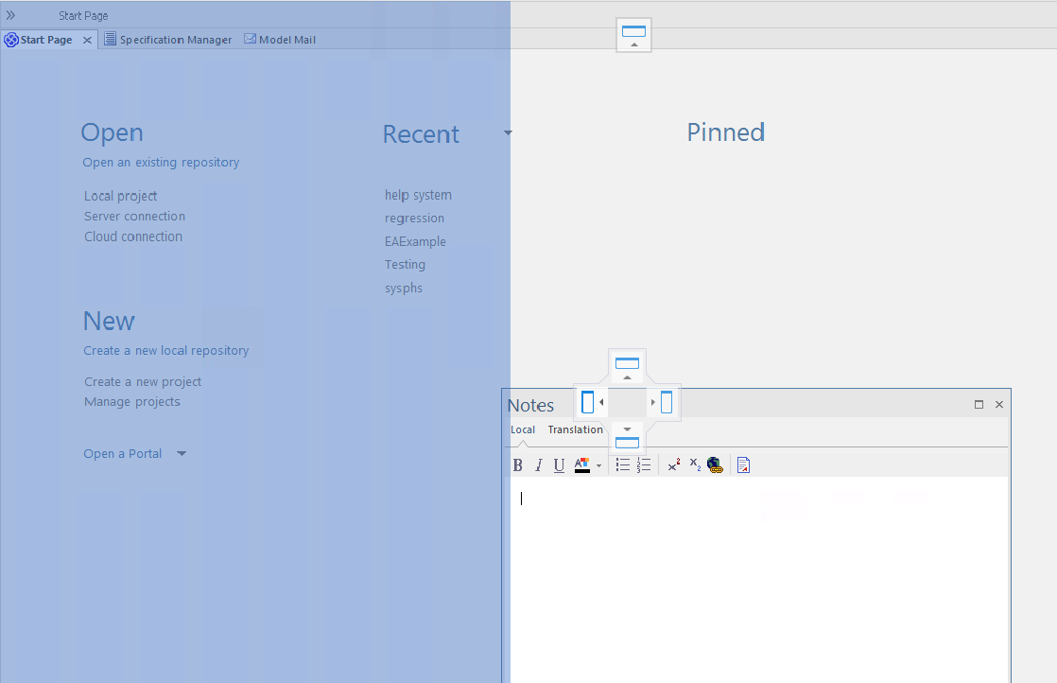Click the rightmost document icon in Notes toolbar

pos(743,464)
